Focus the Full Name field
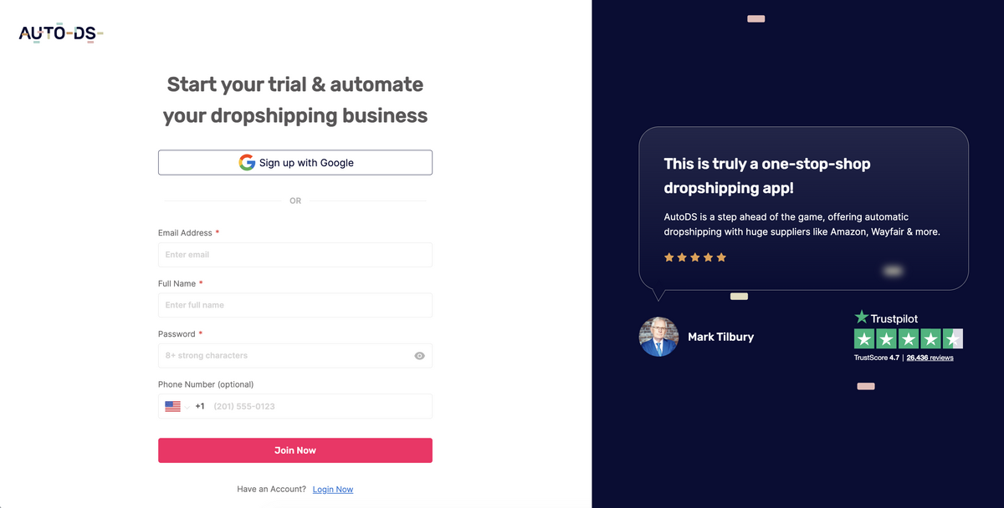This screenshot has width=1004, height=508. pos(295,305)
